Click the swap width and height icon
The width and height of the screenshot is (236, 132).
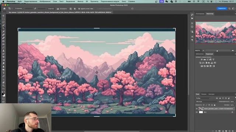(35, 9)
